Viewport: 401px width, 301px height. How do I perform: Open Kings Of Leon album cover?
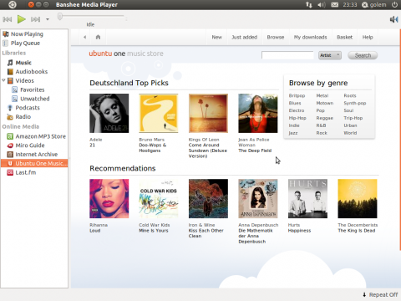pos(208,113)
